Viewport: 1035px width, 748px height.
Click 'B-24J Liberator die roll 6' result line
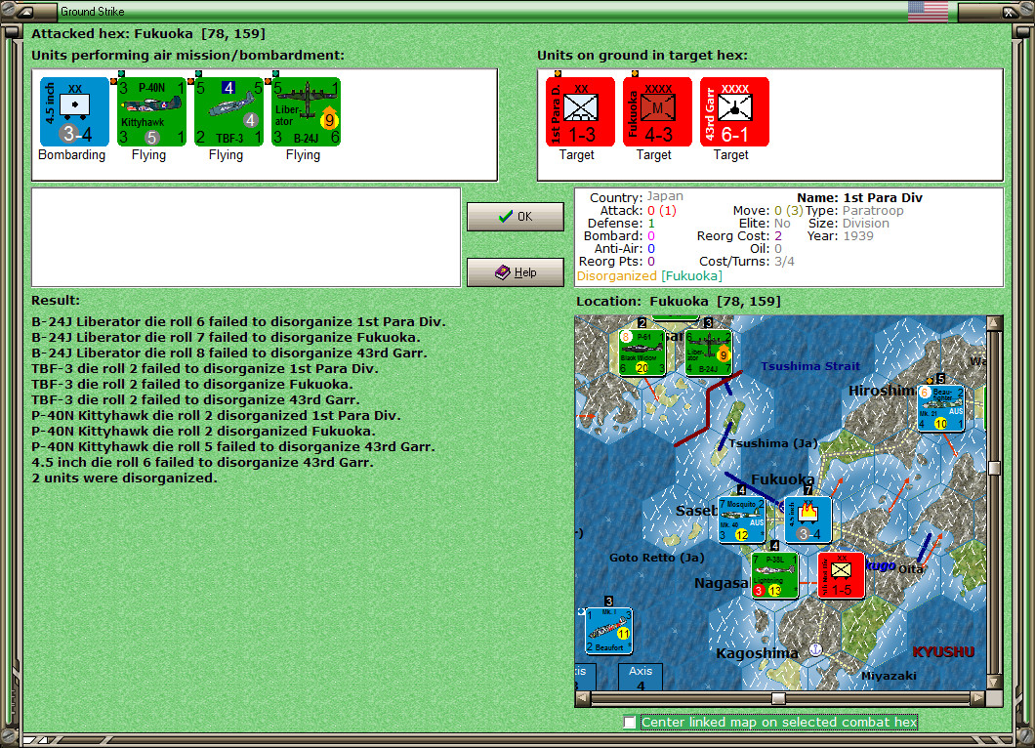pos(239,322)
